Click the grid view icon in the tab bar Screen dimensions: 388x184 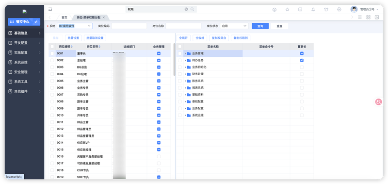pyautogui.click(x=368, y=17)
